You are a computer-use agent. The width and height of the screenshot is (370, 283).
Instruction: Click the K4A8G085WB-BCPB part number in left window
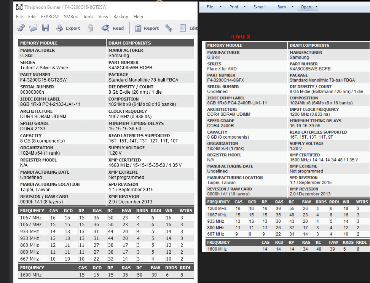pyautogui.click(x=130, y=68)
